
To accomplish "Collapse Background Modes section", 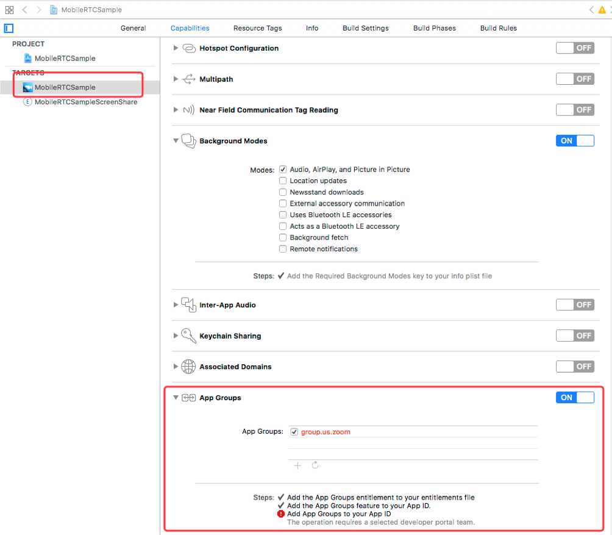I will [176, 140].
